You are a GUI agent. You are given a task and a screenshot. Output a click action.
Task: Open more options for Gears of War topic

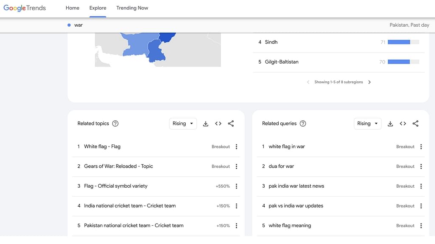pyautogui.click(x=236, y=166)
